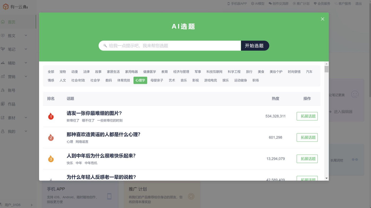This screenshot has height=208, width=371.
Task: Click the 蚌埠住了 tag
Action: (73, 120)
